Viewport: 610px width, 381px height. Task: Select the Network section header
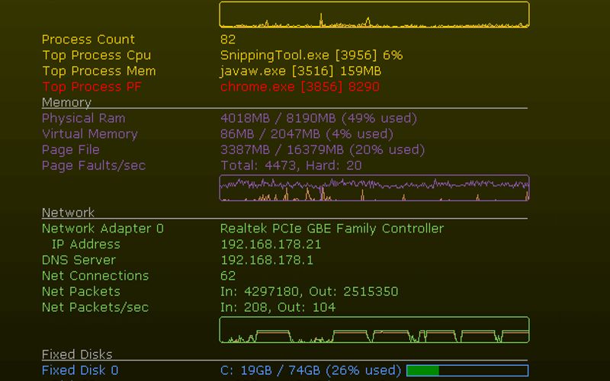(68, 213)
